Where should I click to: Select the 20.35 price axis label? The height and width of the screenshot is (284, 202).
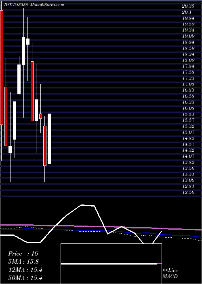[188, 6]
